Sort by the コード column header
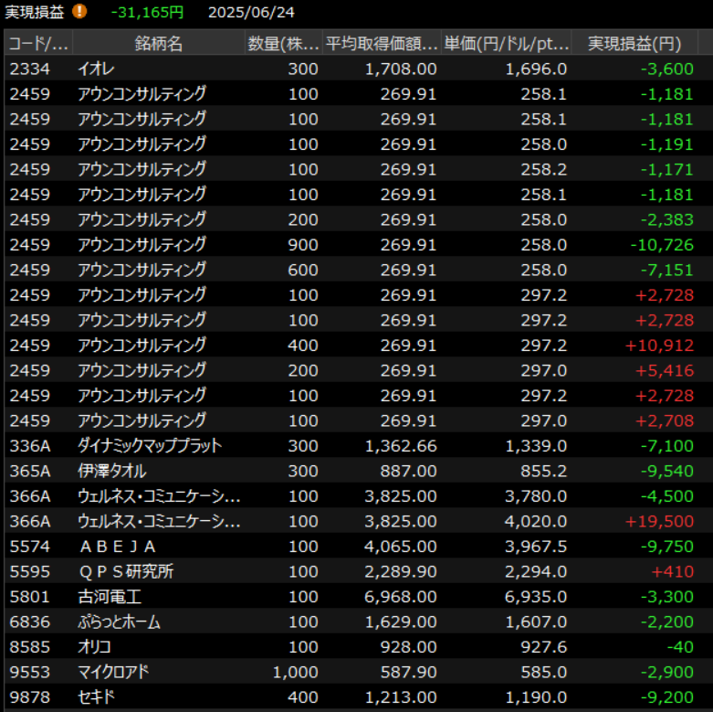The image size is (713, 712). coord(38,44)
